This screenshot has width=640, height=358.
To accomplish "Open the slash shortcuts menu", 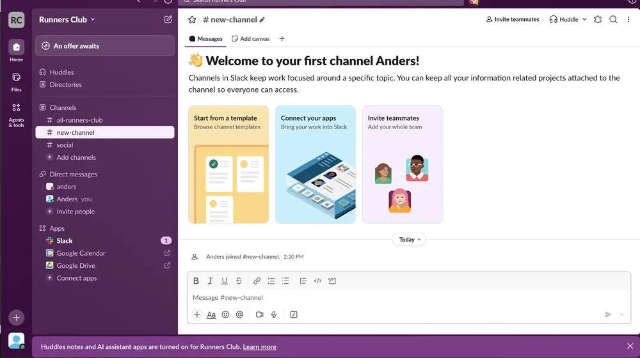I will point(294,315).
